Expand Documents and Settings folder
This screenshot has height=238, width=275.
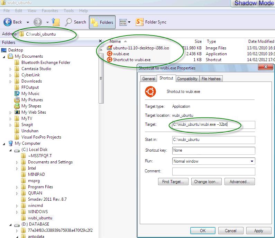click(x=17, y=162)
